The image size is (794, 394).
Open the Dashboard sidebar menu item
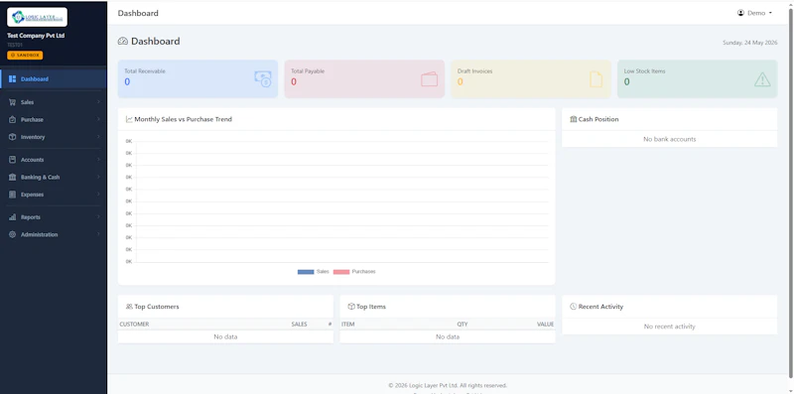(x=54, y=79)
